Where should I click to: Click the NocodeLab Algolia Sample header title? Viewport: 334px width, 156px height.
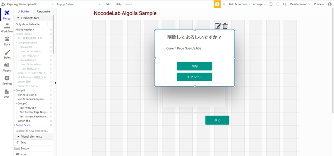(x=125, y=13)
